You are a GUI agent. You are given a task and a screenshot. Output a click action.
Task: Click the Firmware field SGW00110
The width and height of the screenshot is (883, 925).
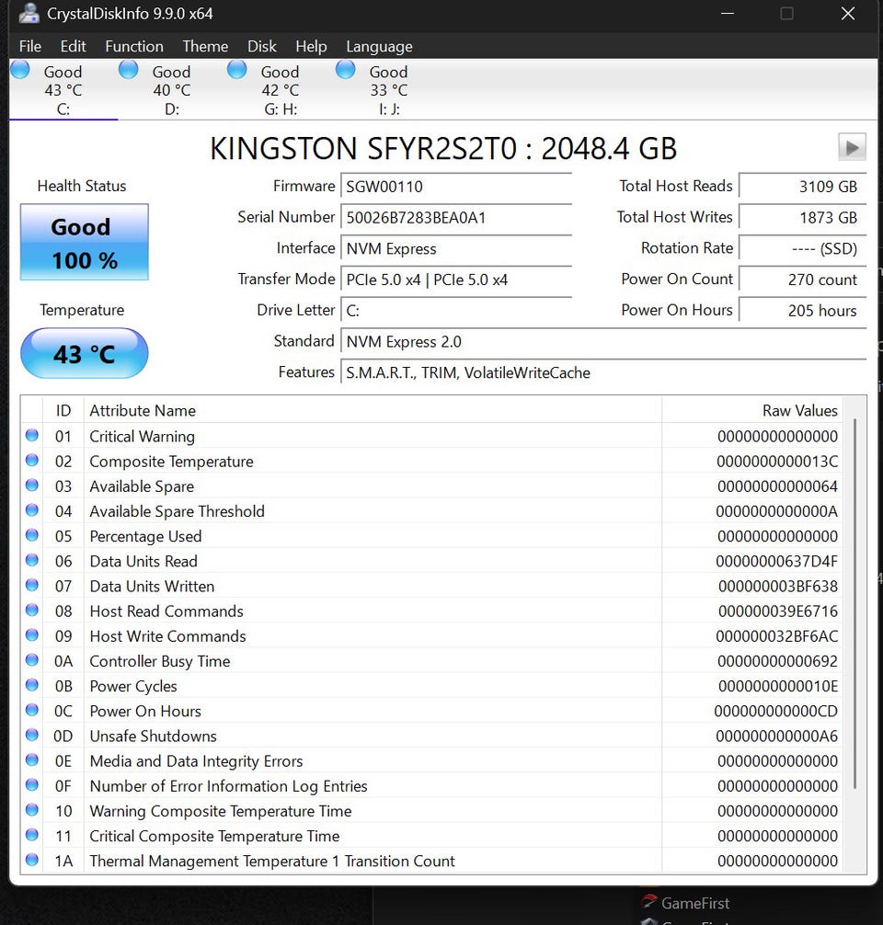coord(455,187)
